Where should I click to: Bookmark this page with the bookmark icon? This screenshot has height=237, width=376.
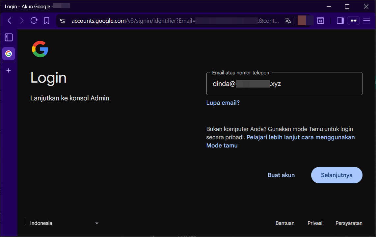coord(46,21)
